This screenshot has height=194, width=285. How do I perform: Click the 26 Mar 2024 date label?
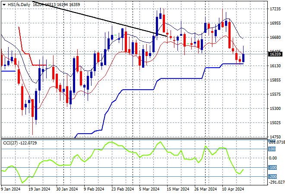pyautogui.click(x=206, y=189)
